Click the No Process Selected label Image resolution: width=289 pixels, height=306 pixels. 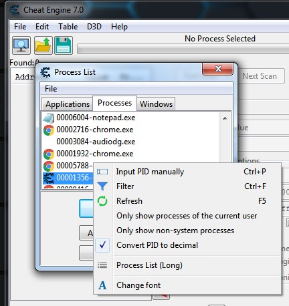220,39
